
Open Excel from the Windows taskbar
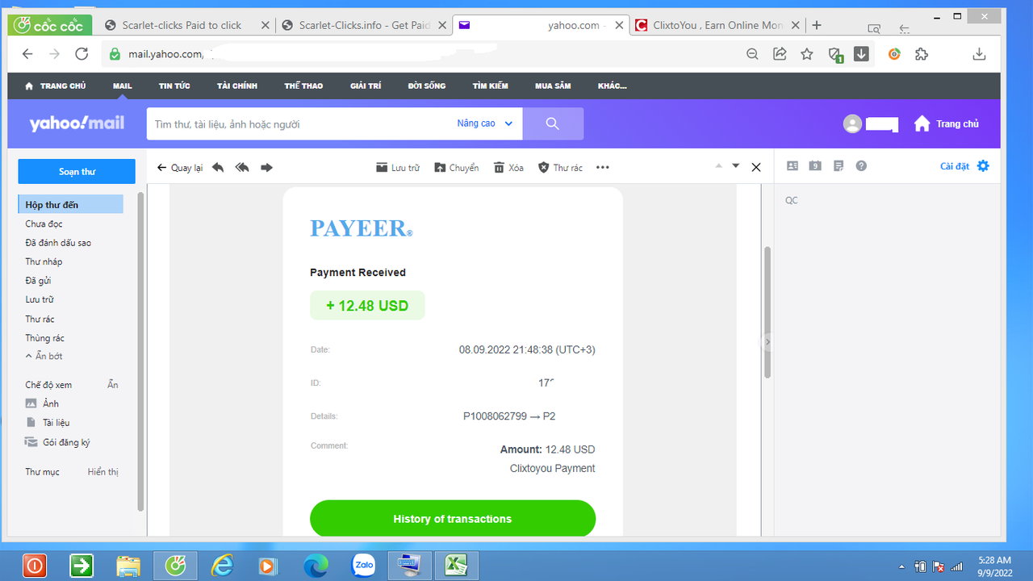coord(457,566)
